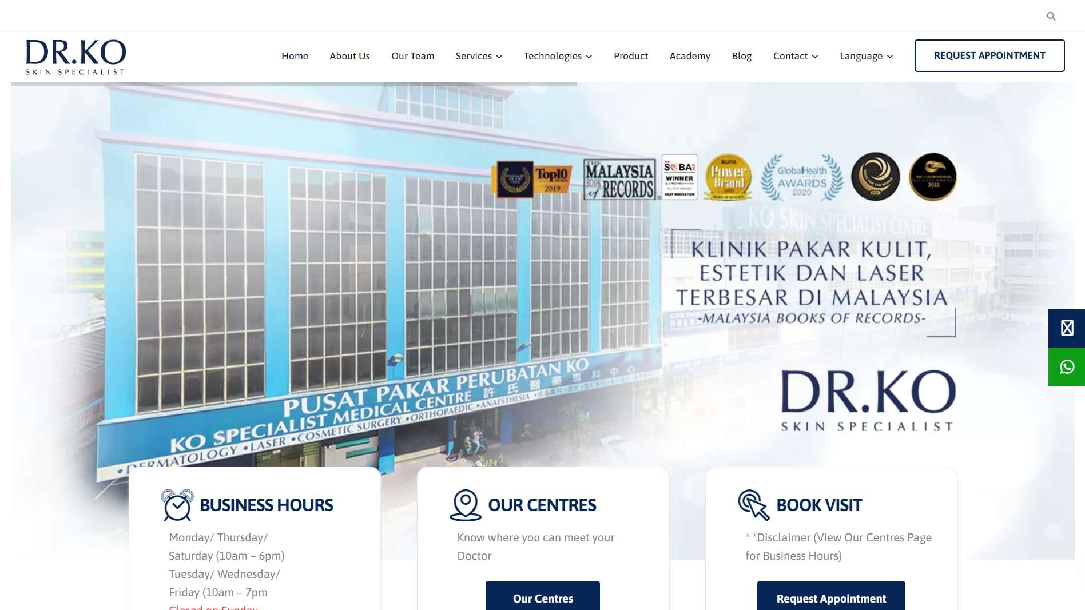The image size is (1085, 610).
Task: Click the Top10 2019 award badge
Action: point(532,179)
